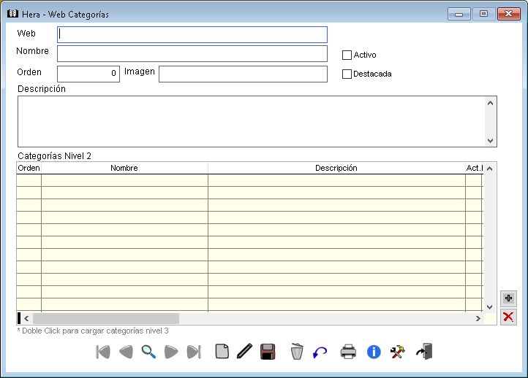Open search with the magnifier icon
Screen dimensions: 528x378
[x=148, y=352]
